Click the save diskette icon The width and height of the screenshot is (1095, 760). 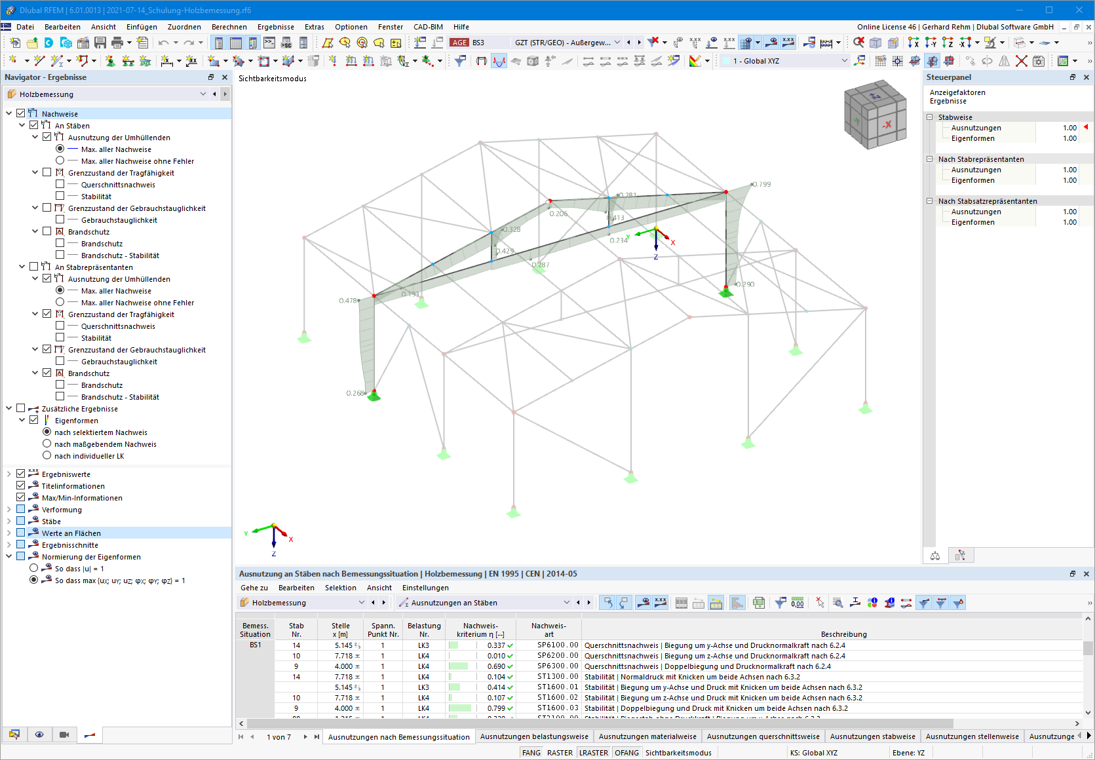pyautogui.click(x=100, y=43)
